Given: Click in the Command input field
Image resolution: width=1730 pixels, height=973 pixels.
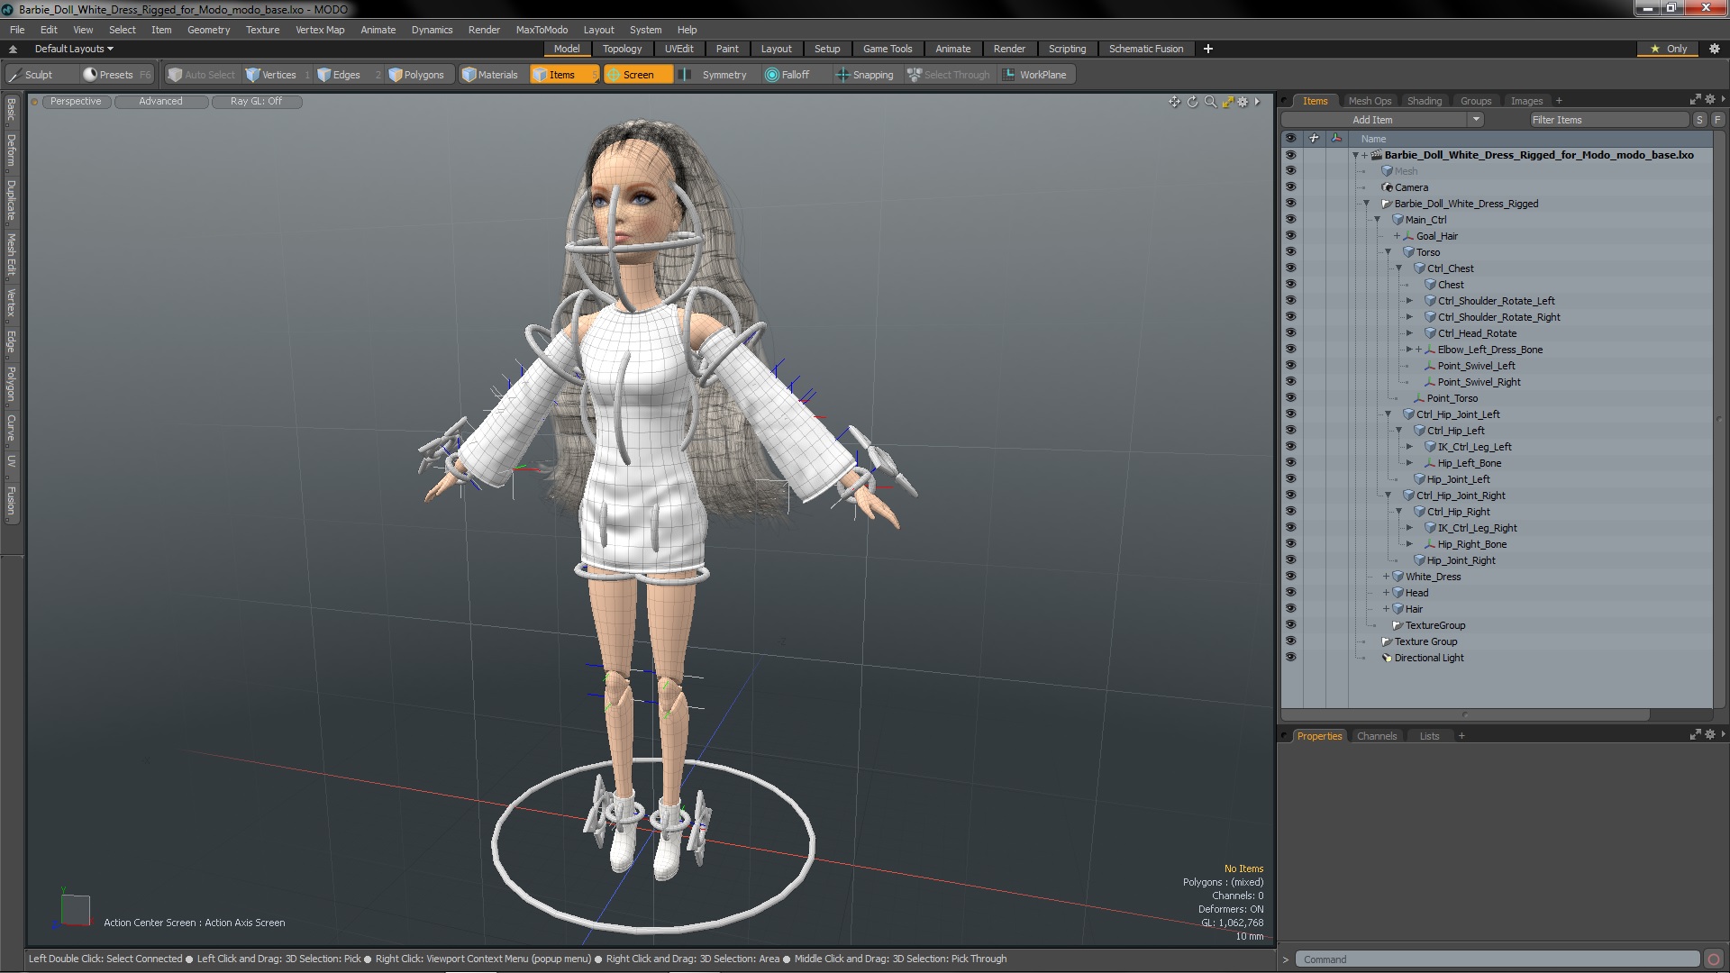Looking at the screenshot, I should [x=1498, y=959].
